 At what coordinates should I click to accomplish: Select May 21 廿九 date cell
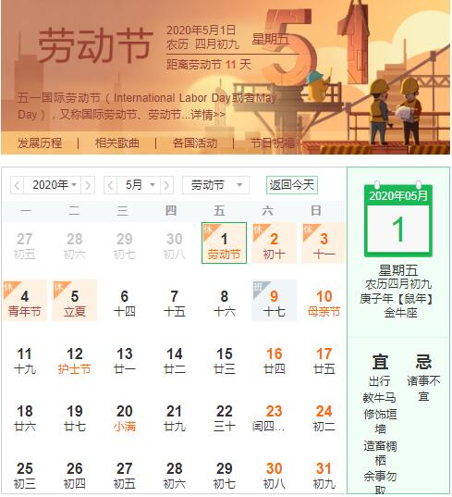tap(175, 416)
